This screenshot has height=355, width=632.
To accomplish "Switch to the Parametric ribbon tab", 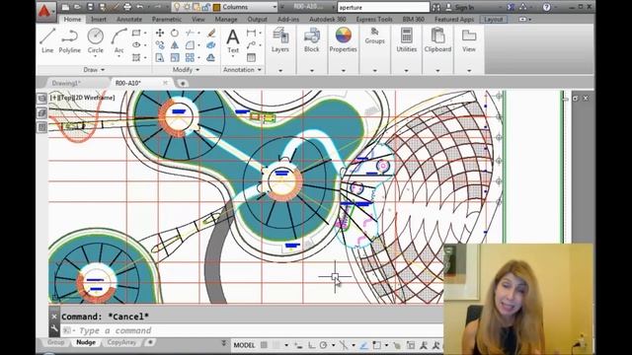I will click(x=167, y=20).
